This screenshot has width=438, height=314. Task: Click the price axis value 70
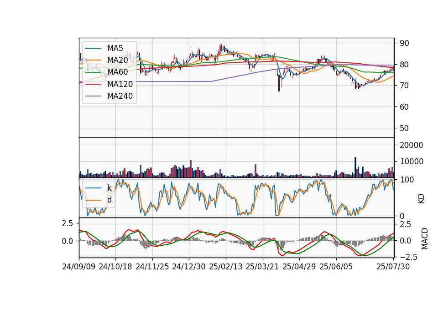tap(404, 86)
